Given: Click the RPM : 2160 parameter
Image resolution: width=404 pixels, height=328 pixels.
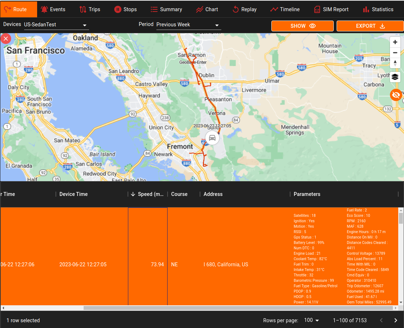Looking at the screenshot, I should (x=356, y=221).
